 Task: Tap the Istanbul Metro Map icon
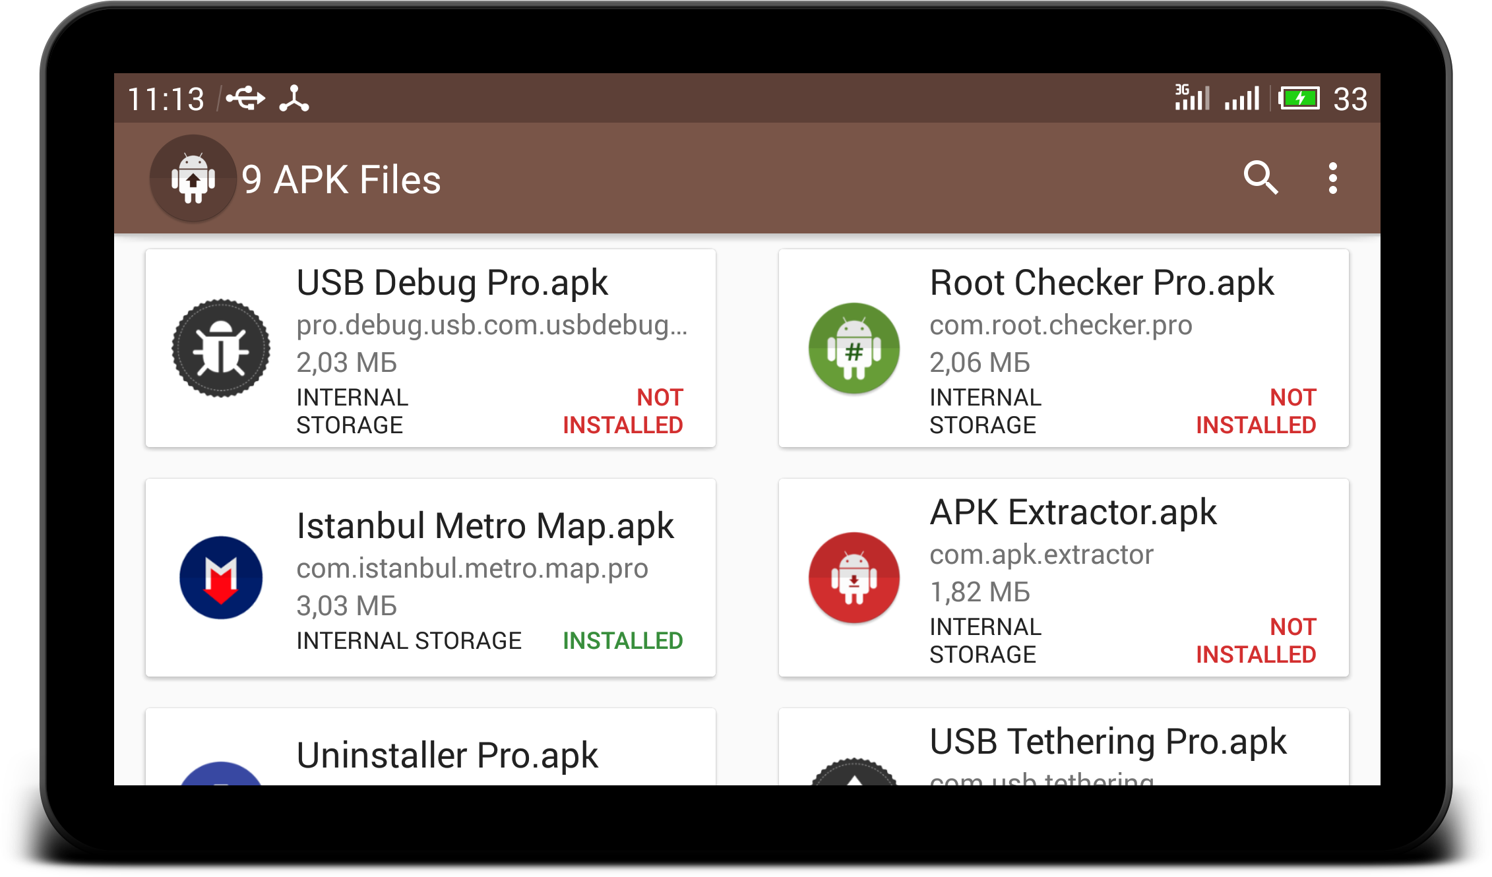(x=221, y=578)
